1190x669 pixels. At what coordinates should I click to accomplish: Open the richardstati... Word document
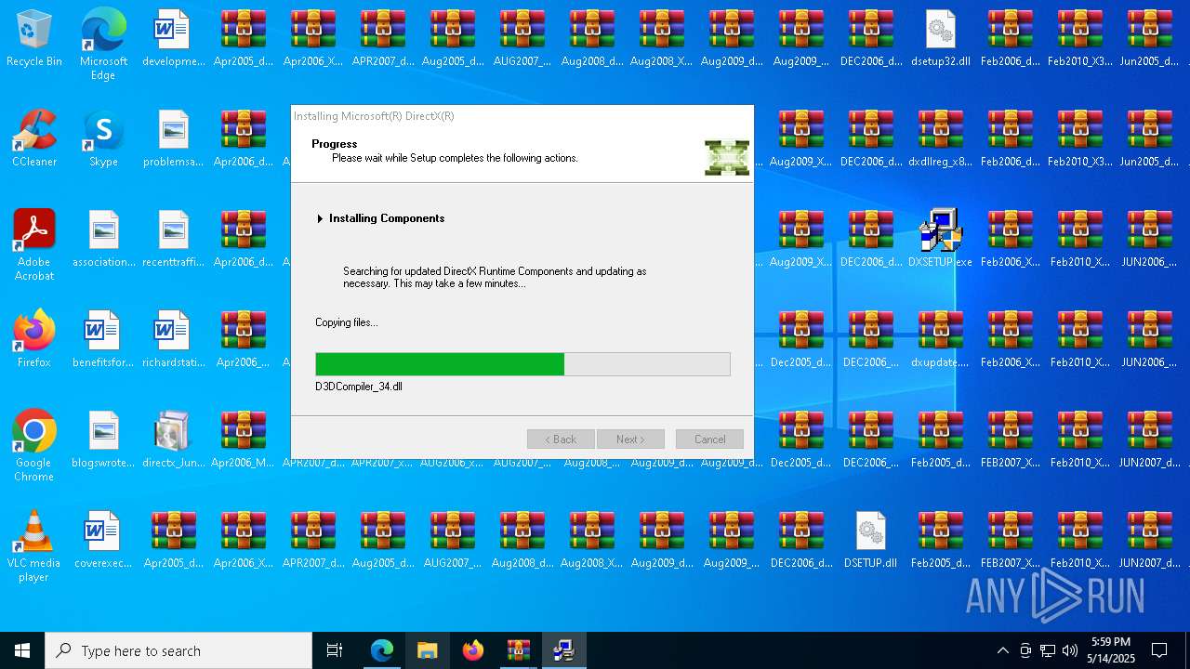173,340
